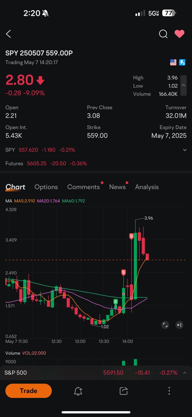Tap the 3.96 high price label on chart
Viewport: 192px width, 417px height.
[149, 218]
